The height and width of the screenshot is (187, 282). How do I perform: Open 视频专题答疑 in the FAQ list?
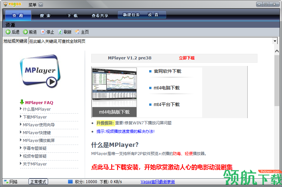[35, 156]
